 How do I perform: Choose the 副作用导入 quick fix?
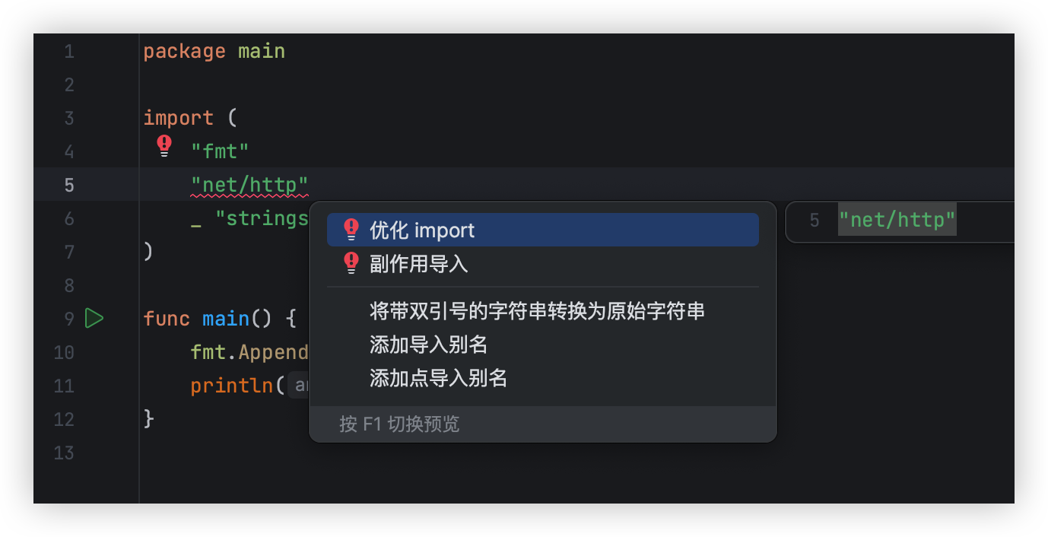[542, 263]
